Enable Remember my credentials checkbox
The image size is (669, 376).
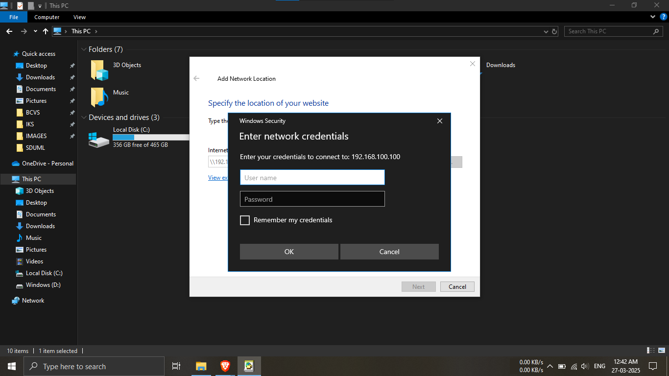coord(245,220)
